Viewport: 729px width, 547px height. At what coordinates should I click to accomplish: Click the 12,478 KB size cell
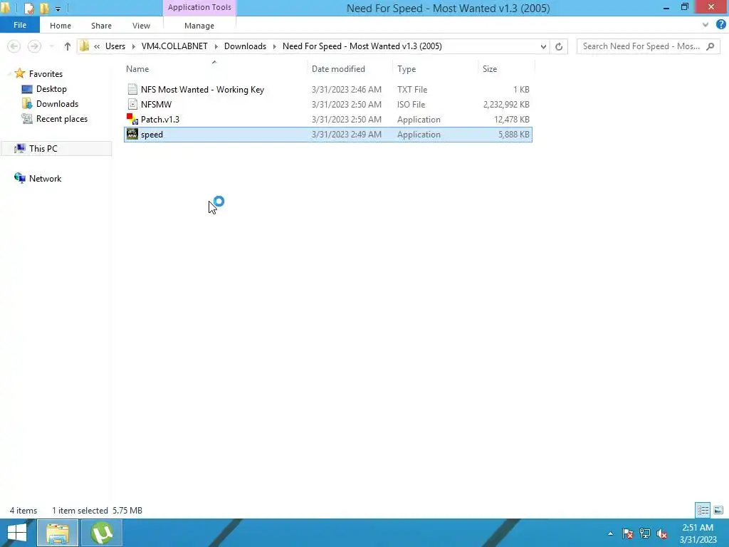tap(511, 119)
